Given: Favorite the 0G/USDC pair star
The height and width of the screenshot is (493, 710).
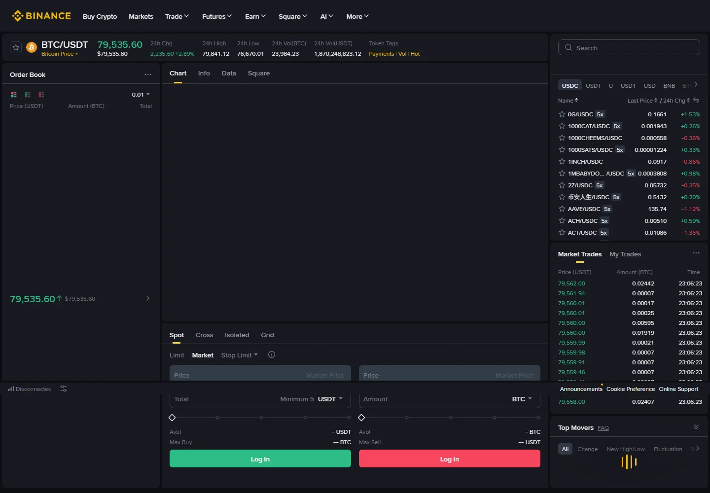Looking at the screenshot, I should 562,114.
